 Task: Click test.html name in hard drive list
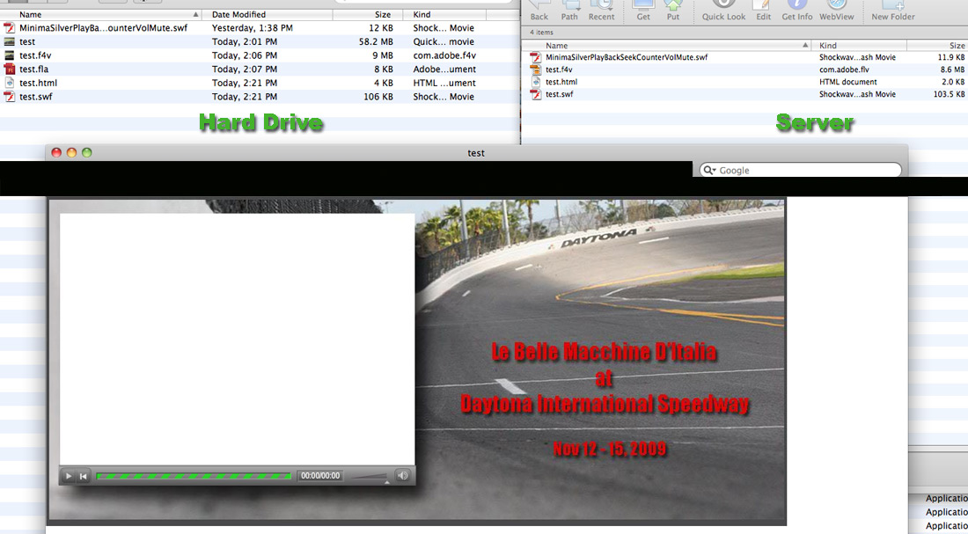(x=38, y=83)
